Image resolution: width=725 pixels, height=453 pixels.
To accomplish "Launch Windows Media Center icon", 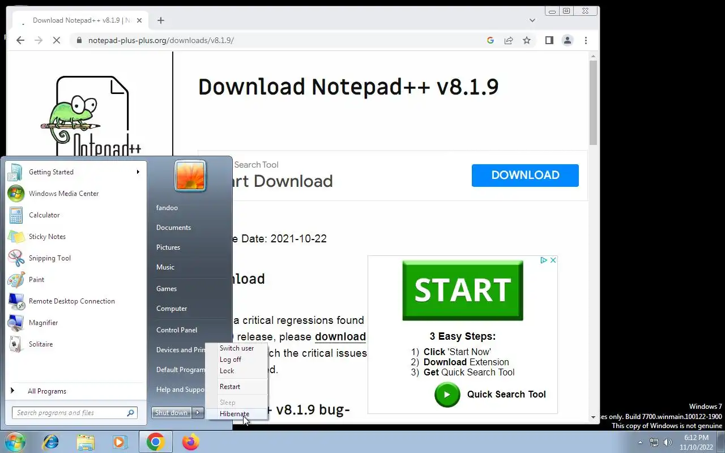I will coord(16,194).
